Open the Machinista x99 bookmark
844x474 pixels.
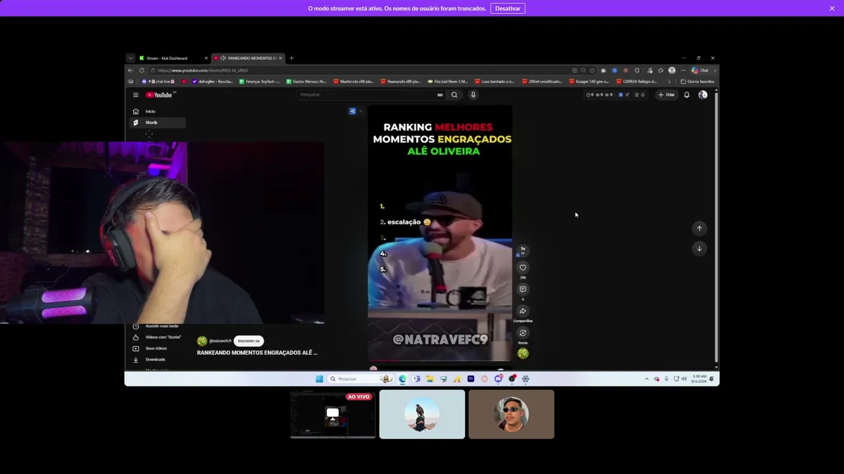[x=353, y=82]
